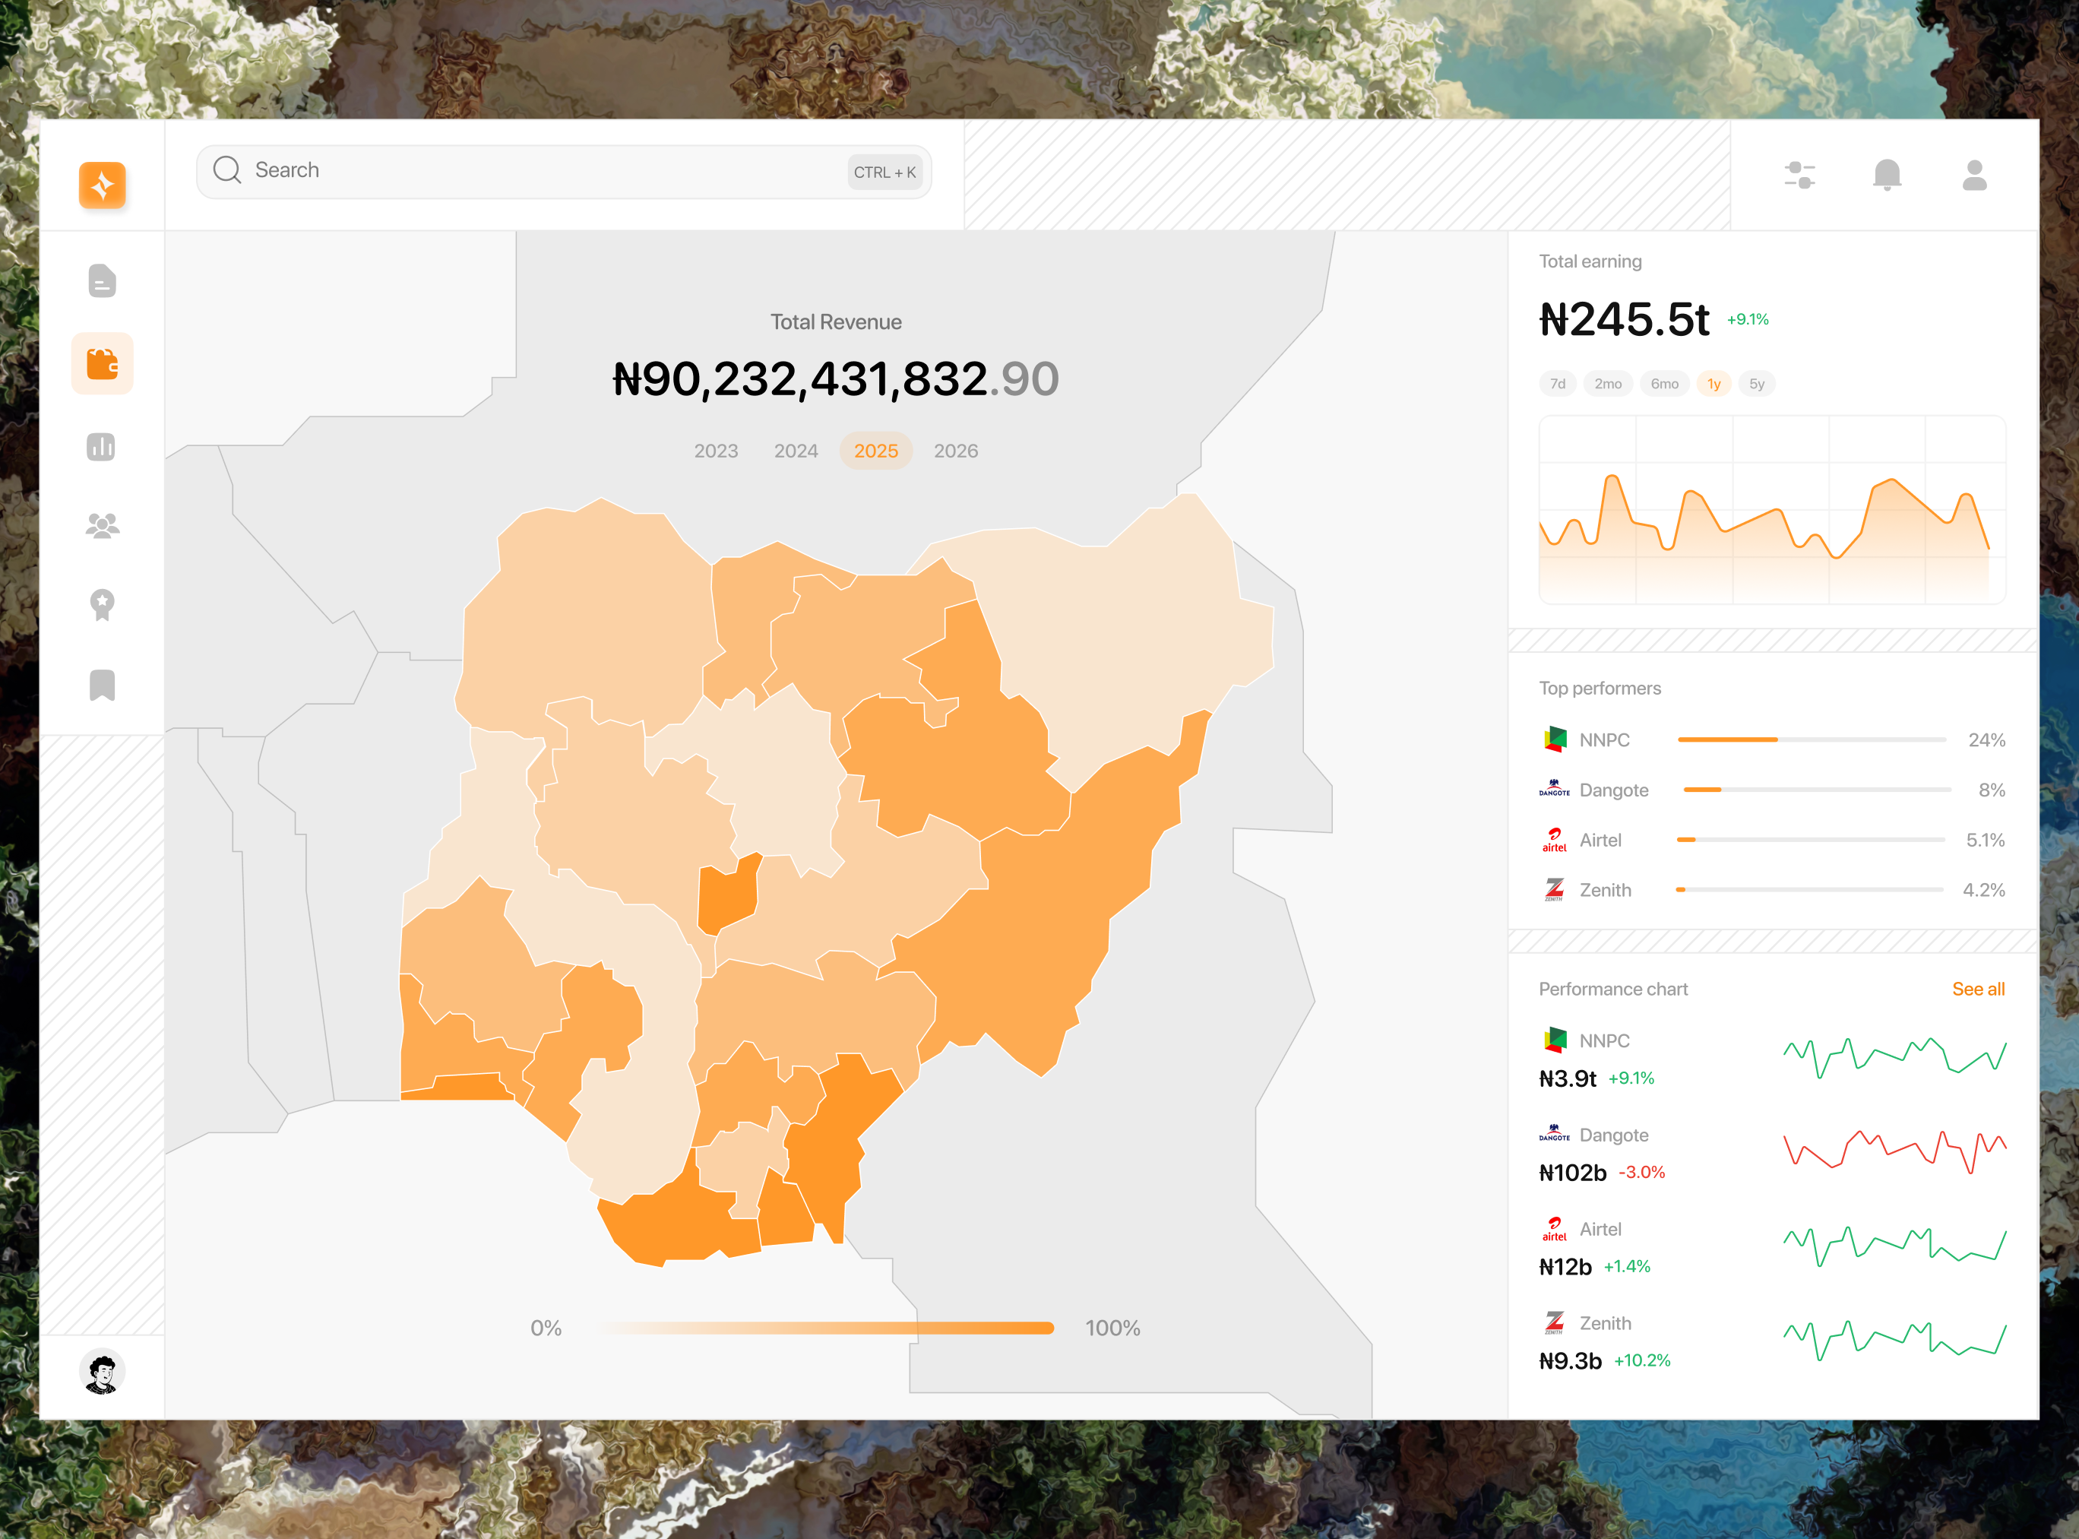Click the orange sparkle app logo

click(103, 185)
